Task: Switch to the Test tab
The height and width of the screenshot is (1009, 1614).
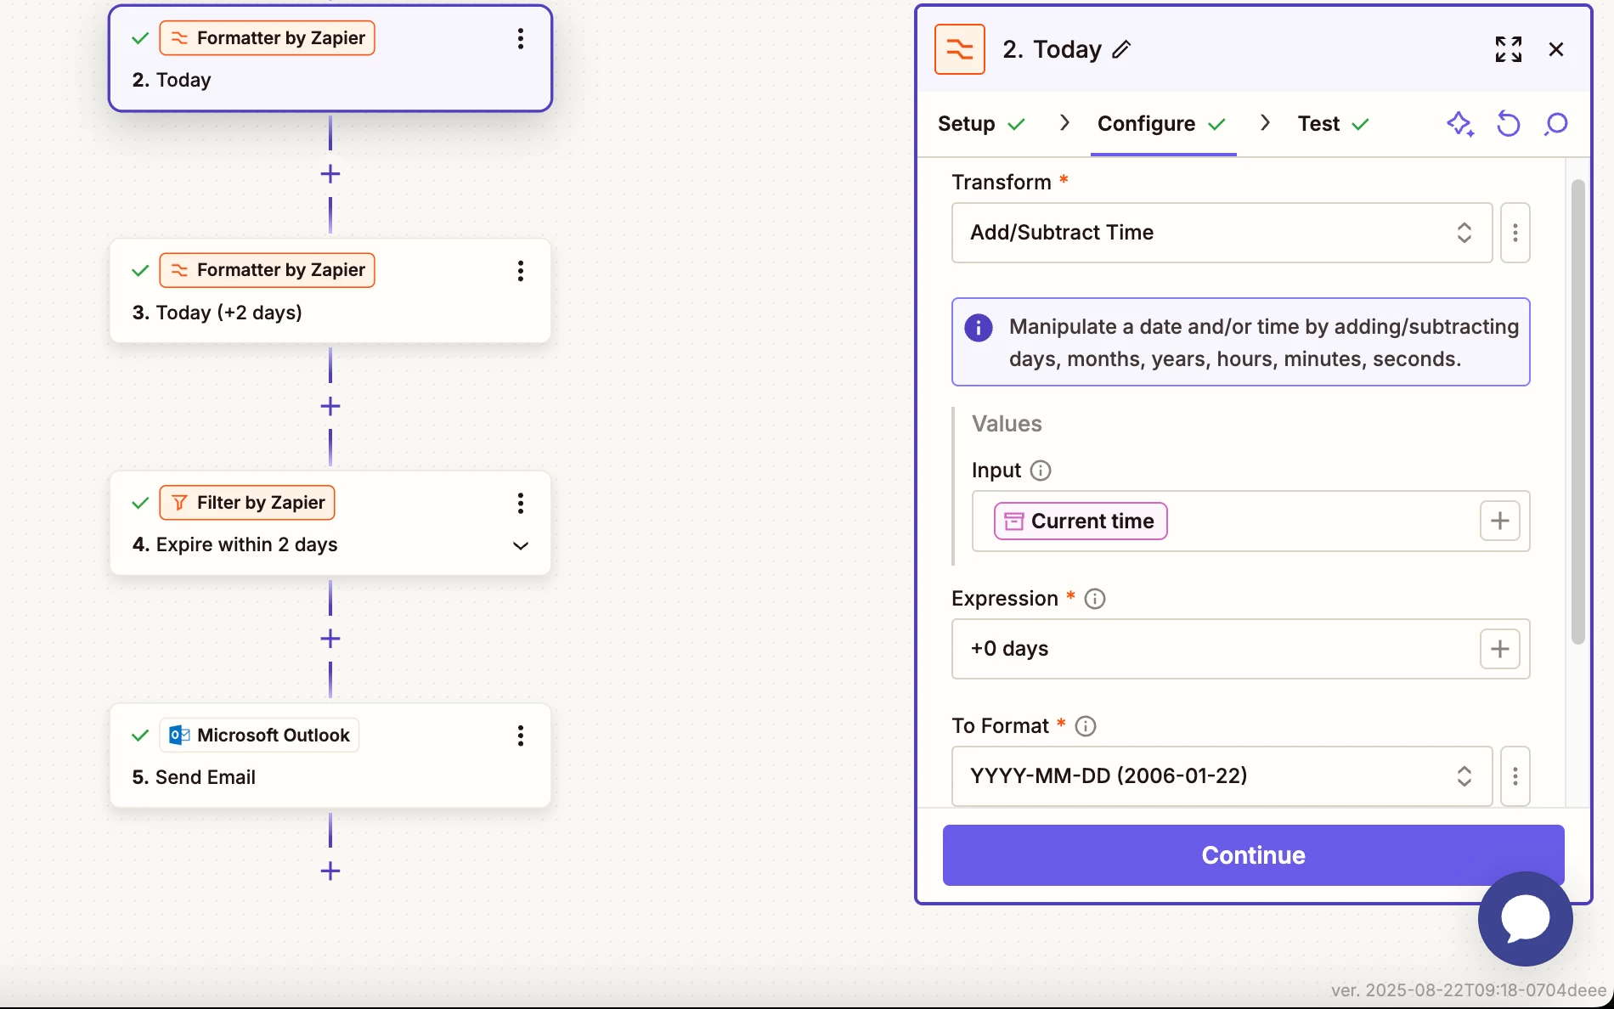Action: click(1334, 124)
